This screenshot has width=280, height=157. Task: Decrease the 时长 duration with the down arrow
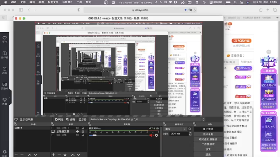pyautogui.click(x=190, y=135)
